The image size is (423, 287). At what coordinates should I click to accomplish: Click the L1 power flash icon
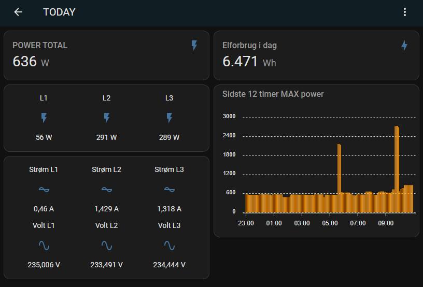tap(44, 119)
